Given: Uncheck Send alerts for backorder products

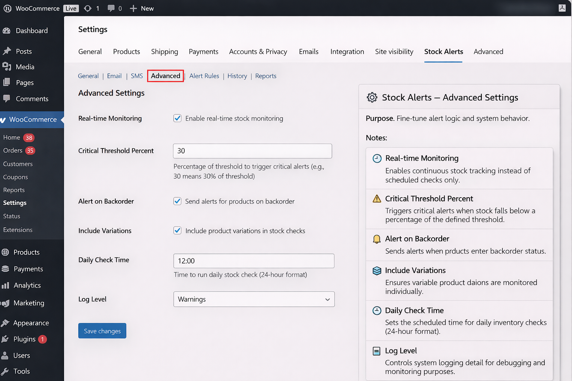Looking at the screenshot, I should coord(178,201).
